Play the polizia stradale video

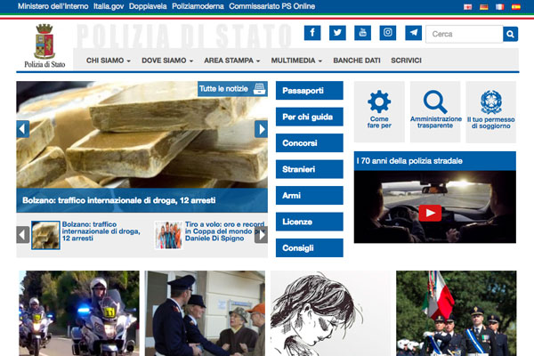pyautogui.click(x=430, y=213)
